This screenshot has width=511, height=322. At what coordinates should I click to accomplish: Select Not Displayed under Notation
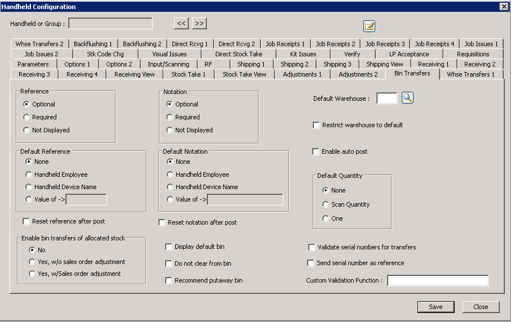point(170,130)
